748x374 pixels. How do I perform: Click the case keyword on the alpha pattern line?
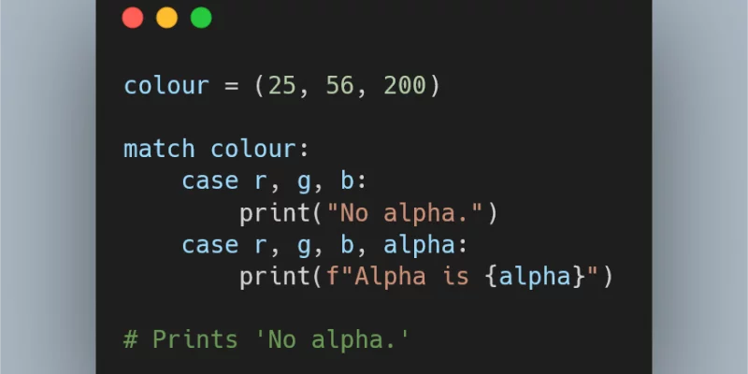tap(209, 245)
